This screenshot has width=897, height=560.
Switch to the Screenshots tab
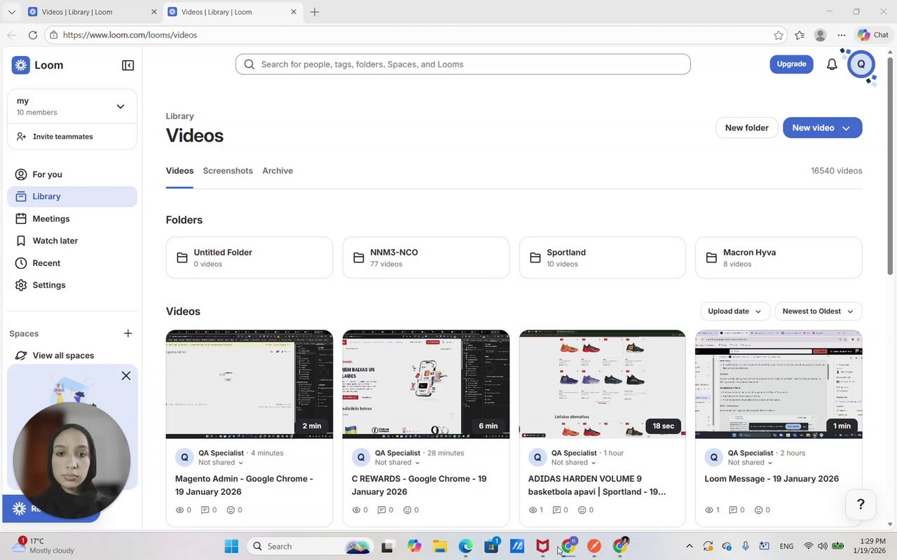[x=228, y=171]
